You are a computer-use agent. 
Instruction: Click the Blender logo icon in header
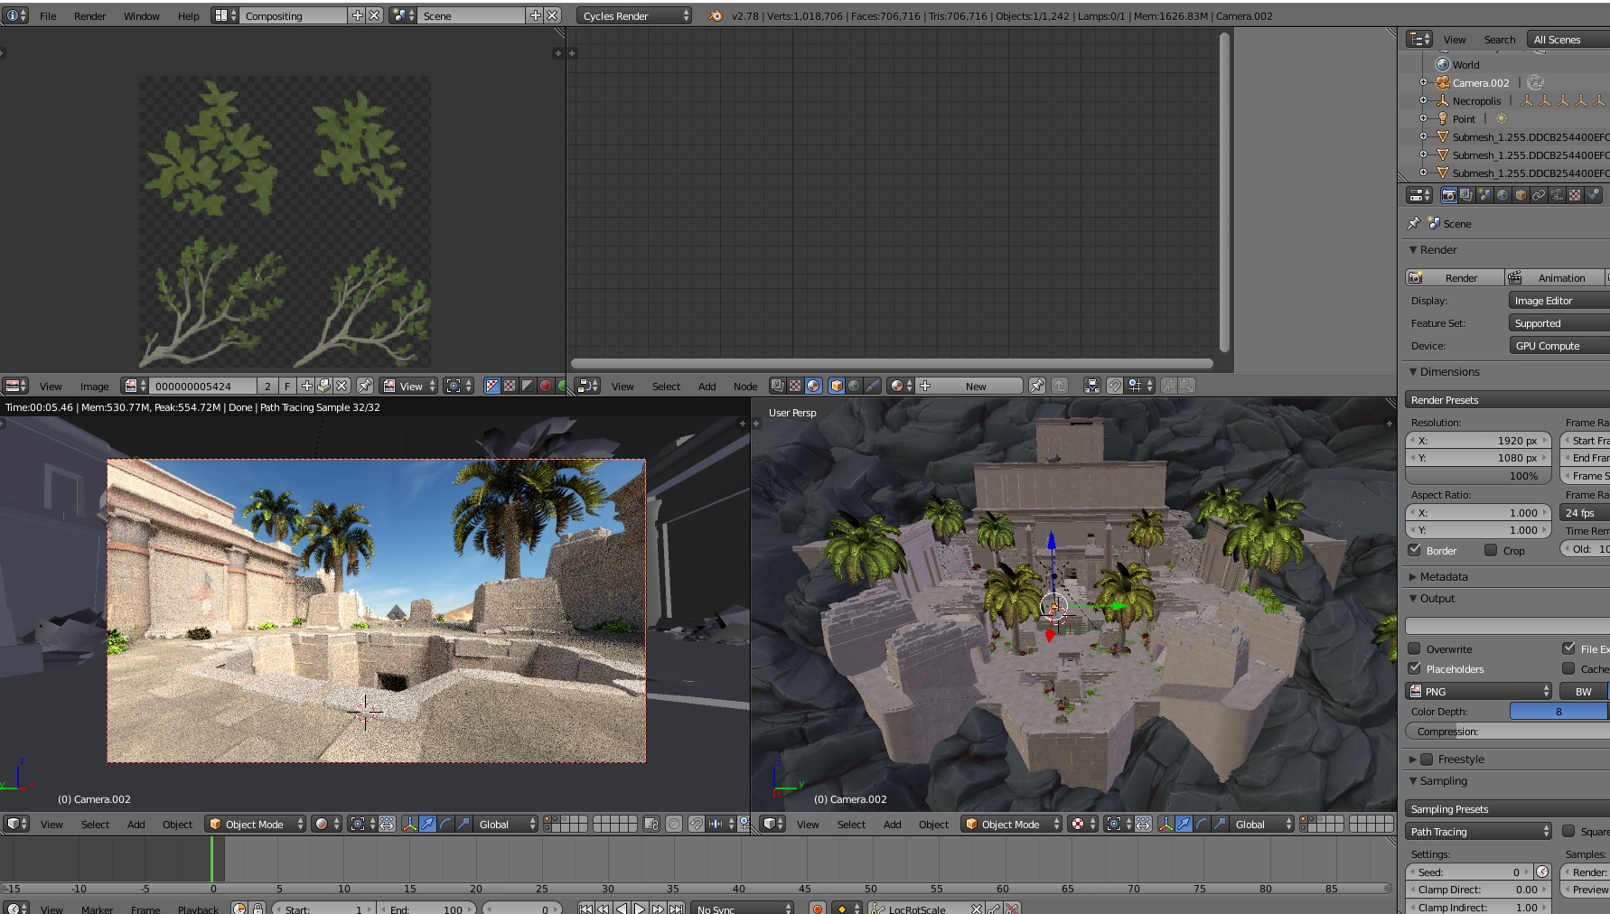coord(716,15)
